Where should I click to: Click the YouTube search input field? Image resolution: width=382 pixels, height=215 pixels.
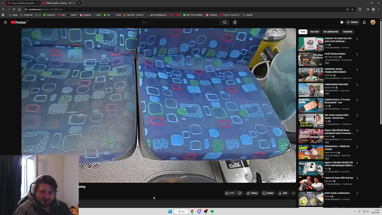(x=181, y=22)
